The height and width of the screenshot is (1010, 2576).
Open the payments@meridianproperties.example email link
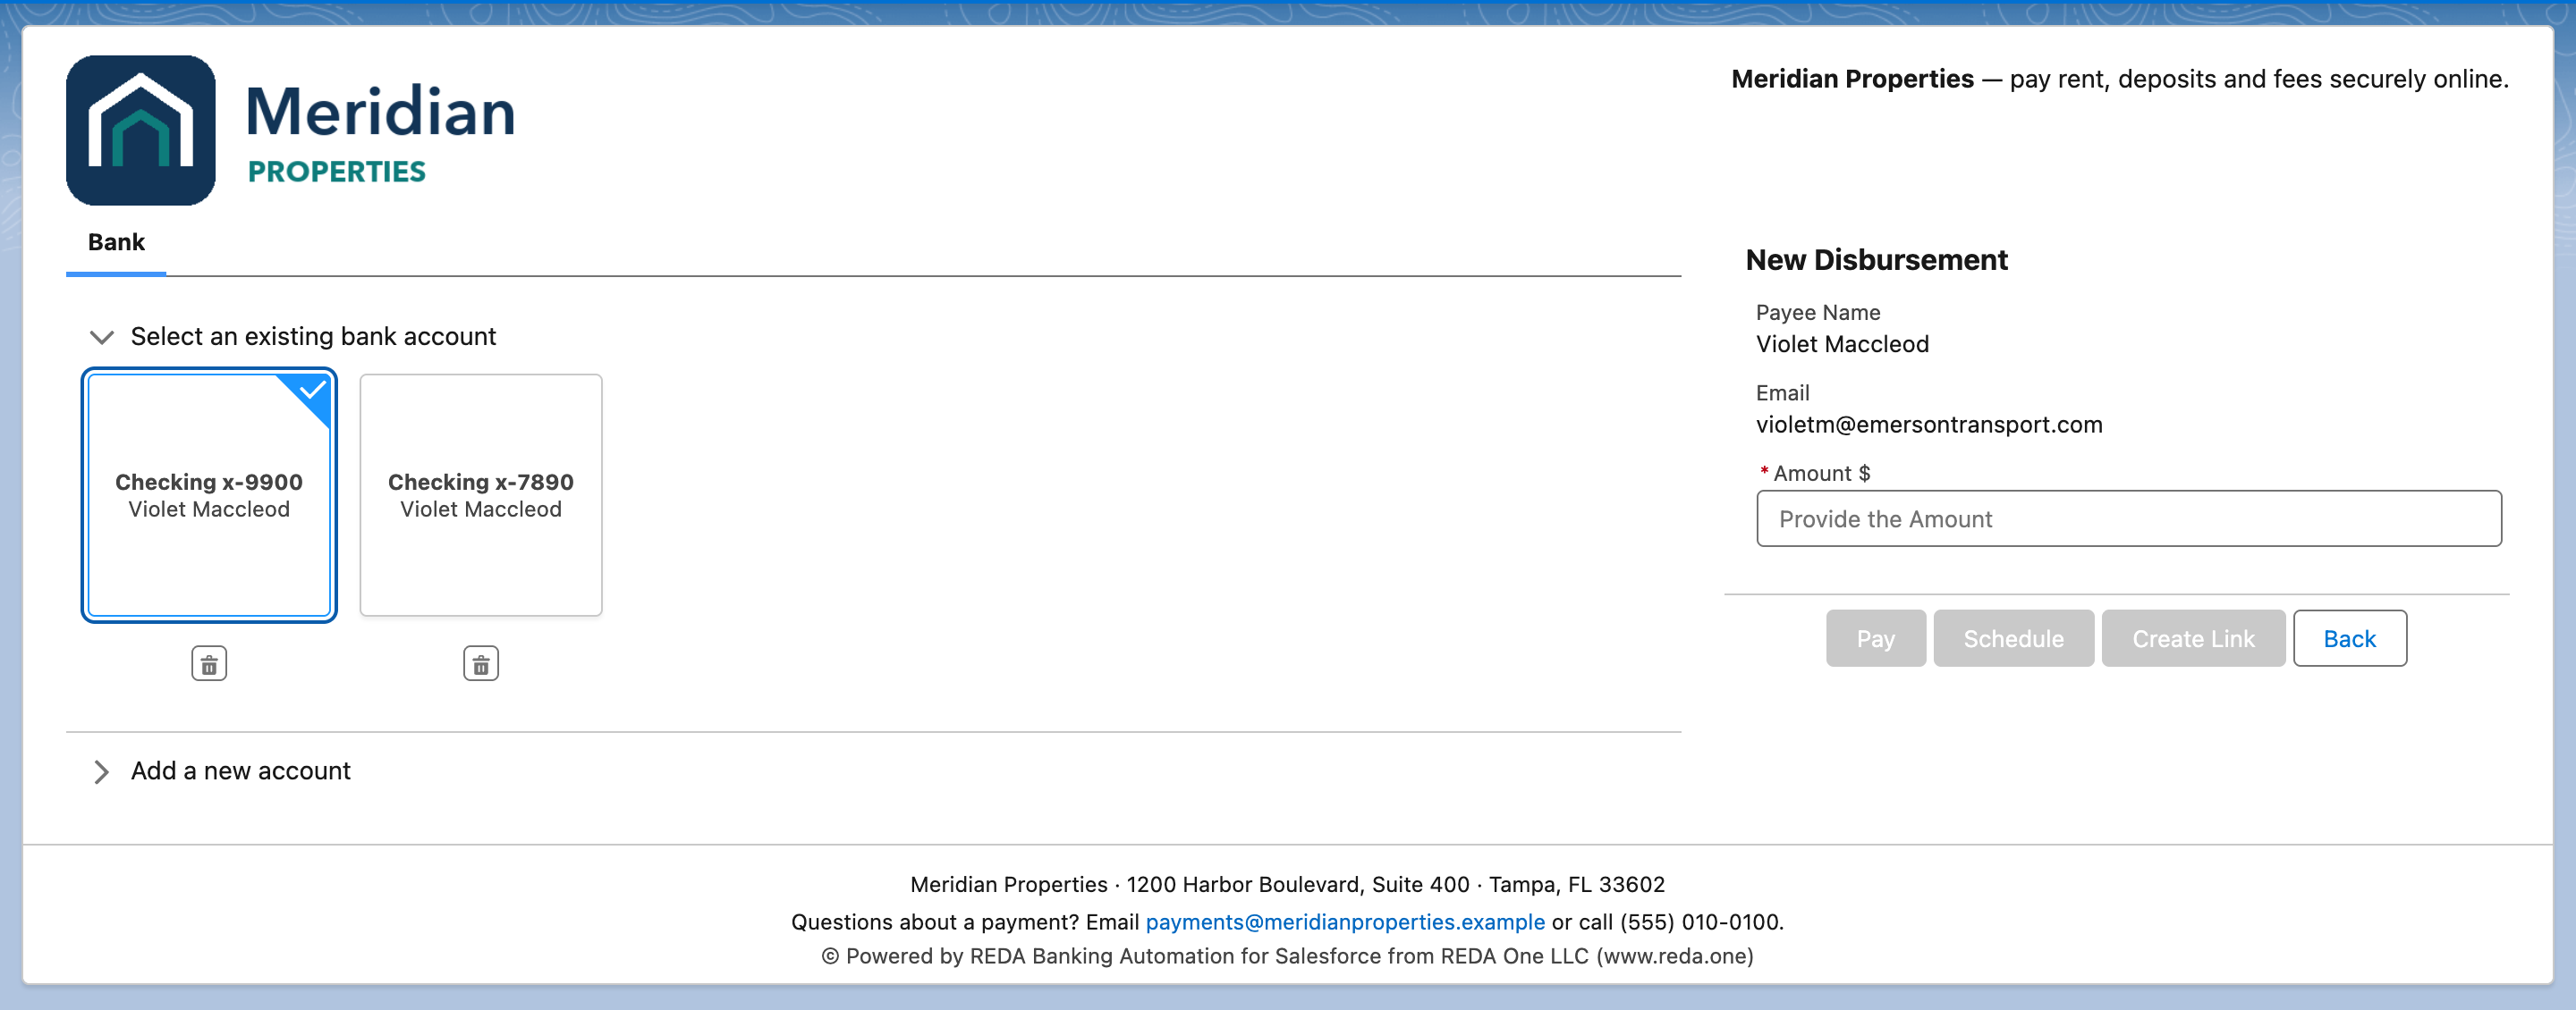1345,922
